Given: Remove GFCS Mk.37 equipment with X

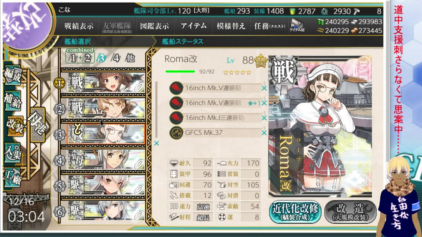Looking at the screenshot, I should 264,133.
